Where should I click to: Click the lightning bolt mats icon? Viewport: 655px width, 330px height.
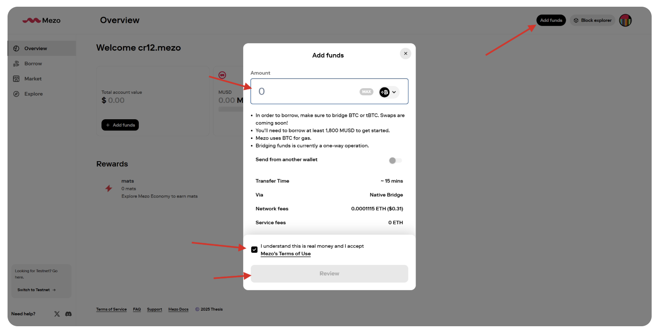coord(109,189)
